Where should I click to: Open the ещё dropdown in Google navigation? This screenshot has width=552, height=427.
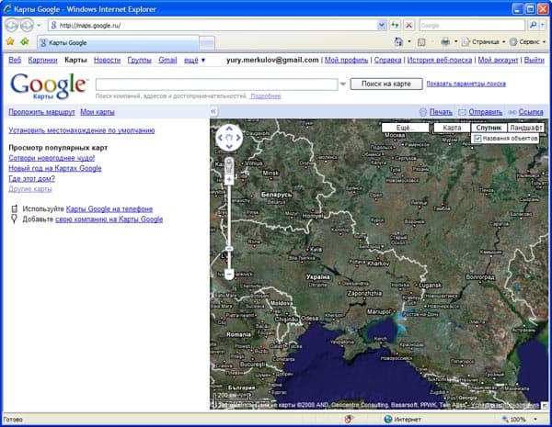coord(194,60)
